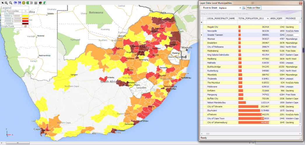Click the Hide on filter button
Viewport: 305px width, 145px height.
tap(254, 8)
